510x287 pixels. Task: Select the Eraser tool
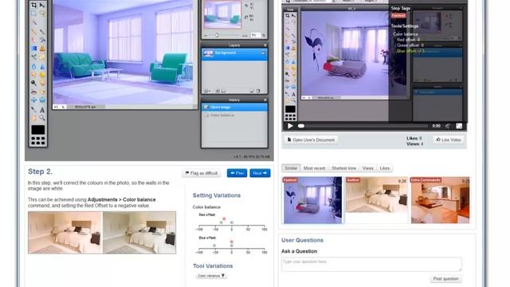pos(33,40)
